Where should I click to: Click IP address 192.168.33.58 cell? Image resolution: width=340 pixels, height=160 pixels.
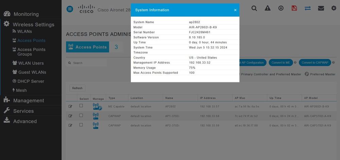(210, 116)
